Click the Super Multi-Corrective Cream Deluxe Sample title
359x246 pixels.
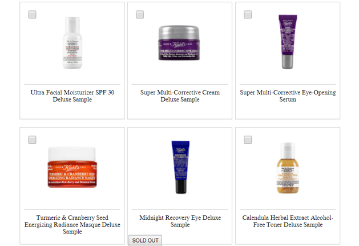180,96
